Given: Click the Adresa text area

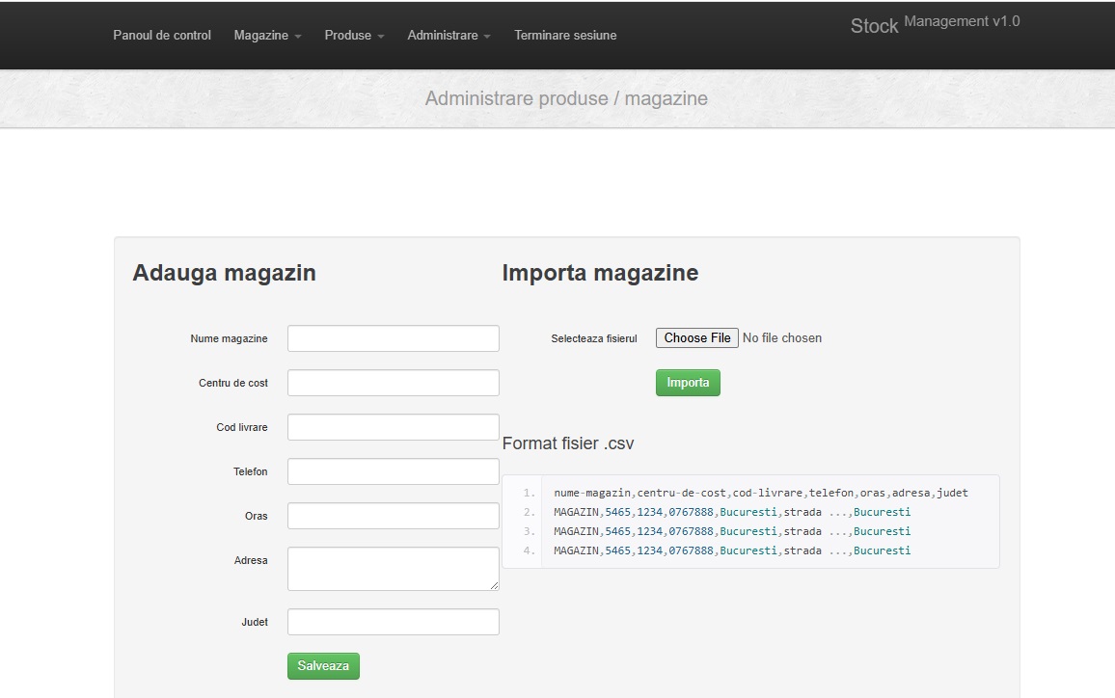Looking at the screenshot, I should (x=393, y=568).
